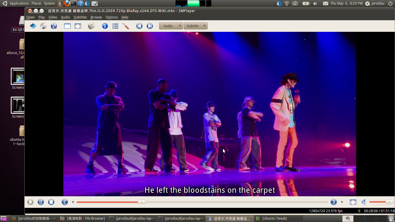
Task: Launch Firefox from the top panel
Action: tap(67, 3)
